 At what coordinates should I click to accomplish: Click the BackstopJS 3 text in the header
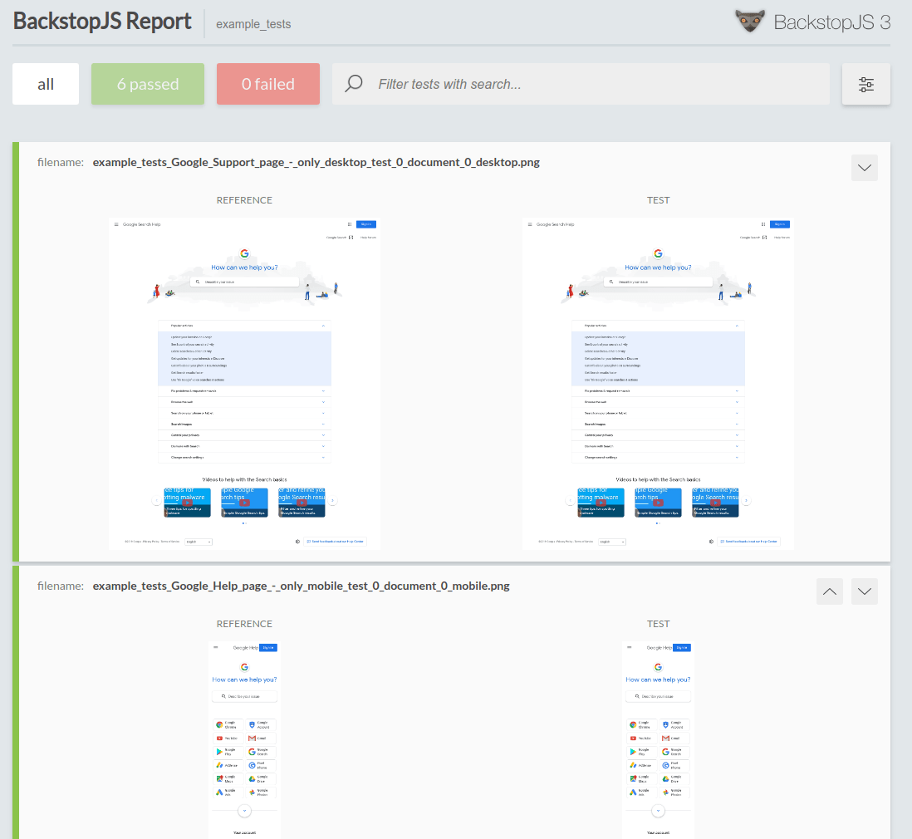[x=832, y=21]
